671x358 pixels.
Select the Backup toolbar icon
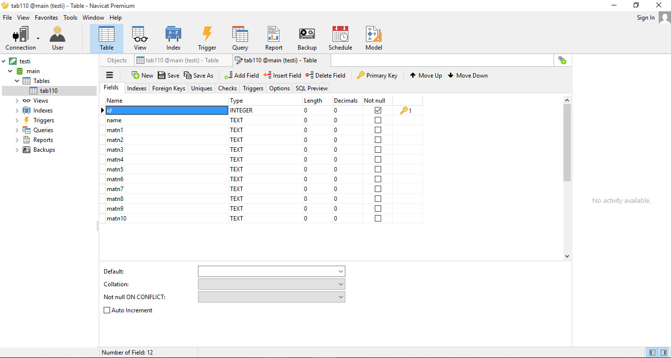click(x=307, y=38)
